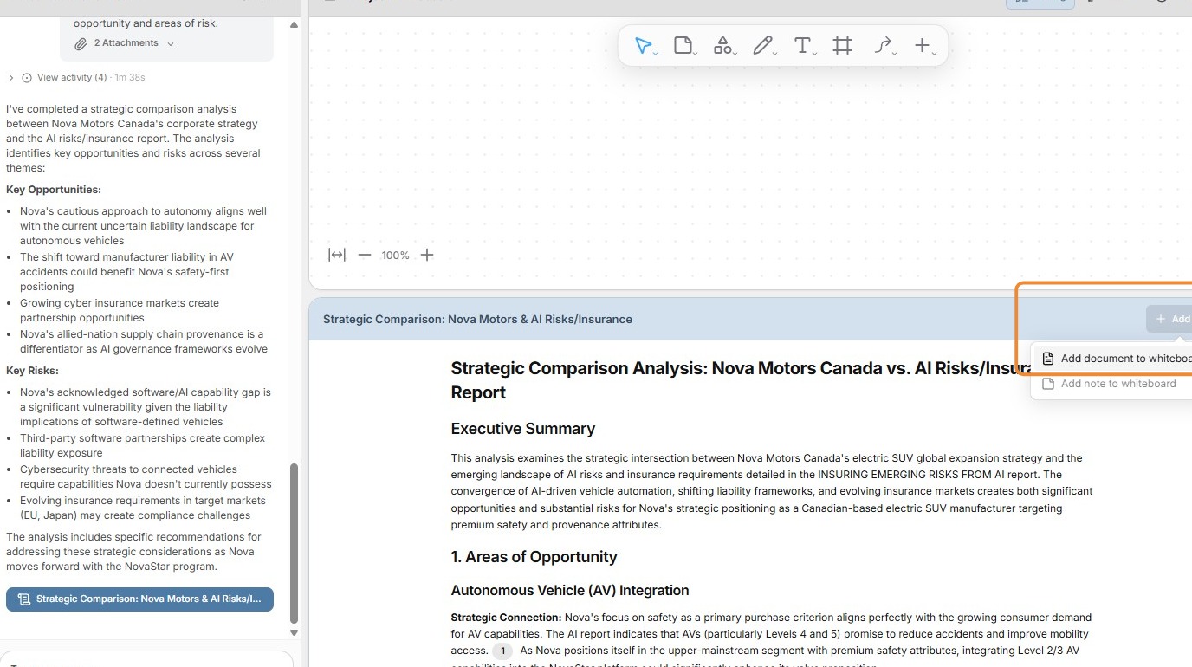This screenshot has width=1192, height=667.
Task: Click the paperclip attachments icon
Action: [x=81, y=43]
